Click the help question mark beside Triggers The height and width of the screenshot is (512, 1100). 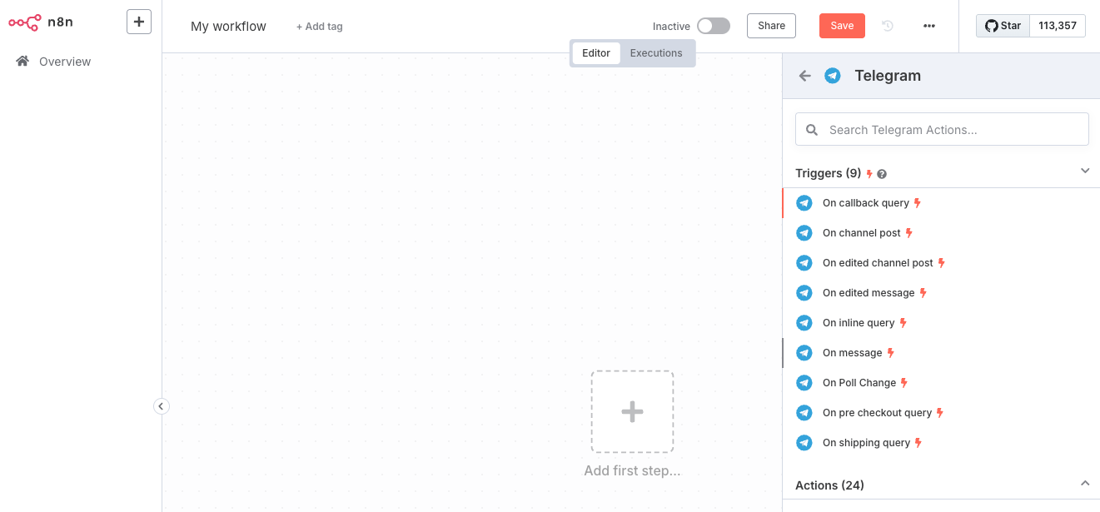(882, 174)
